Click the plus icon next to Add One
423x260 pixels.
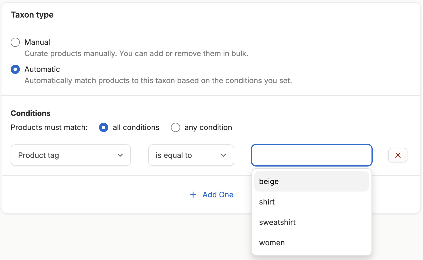[x=193, y=195]
